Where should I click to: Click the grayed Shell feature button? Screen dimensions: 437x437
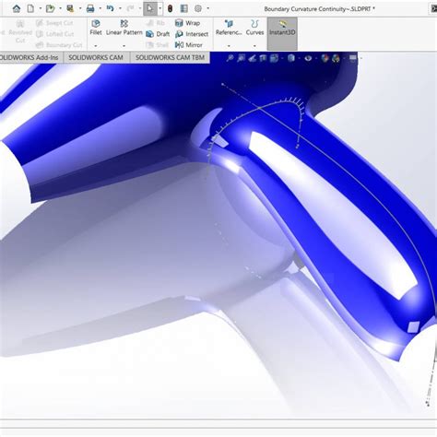158,45
